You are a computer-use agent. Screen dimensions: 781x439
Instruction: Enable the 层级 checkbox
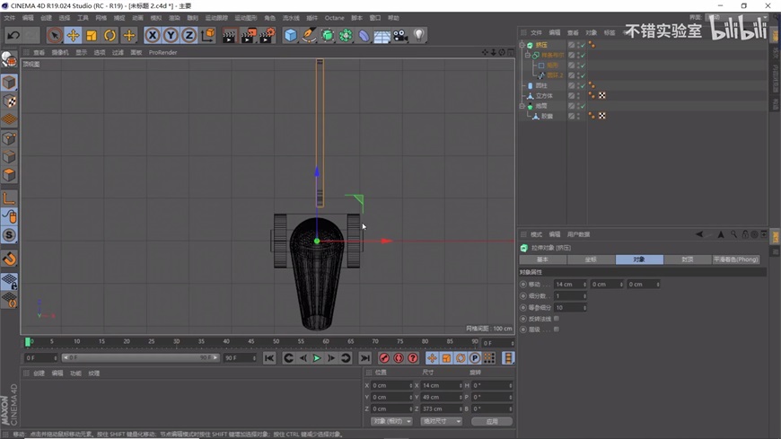[557, 329]
